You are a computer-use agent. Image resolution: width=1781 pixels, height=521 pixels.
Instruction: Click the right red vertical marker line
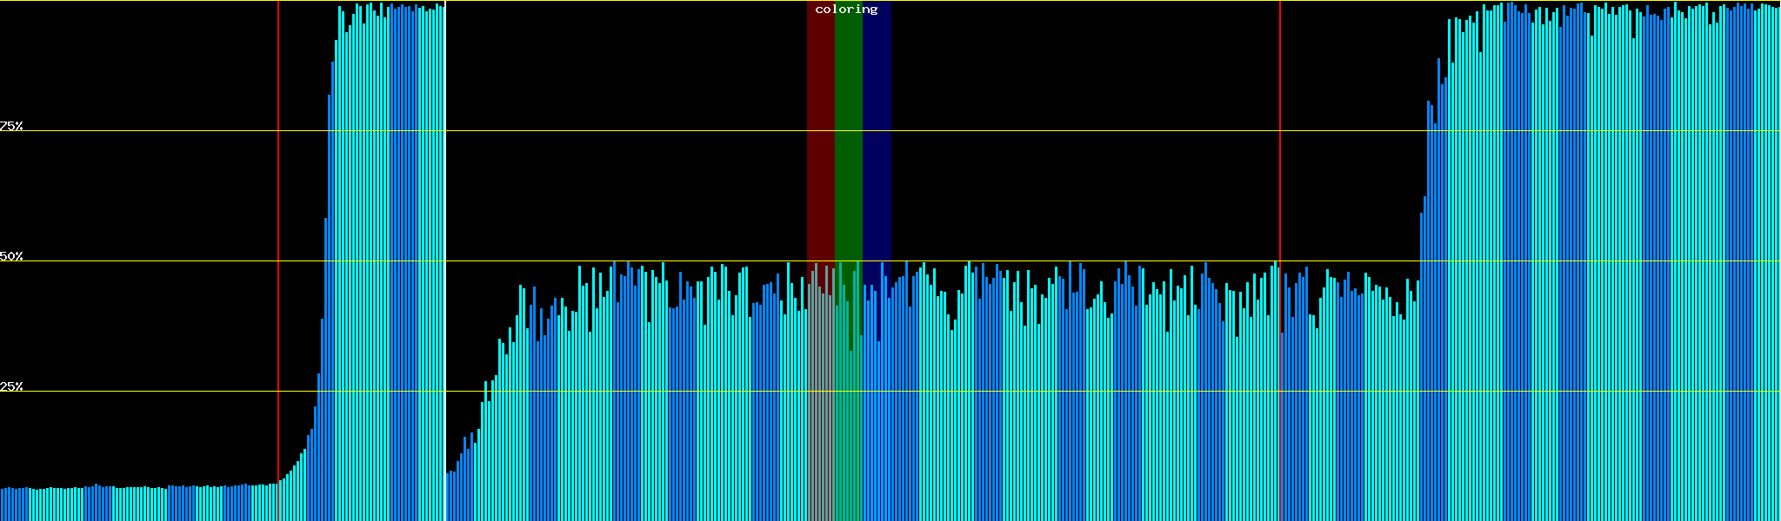click(x=1280, y=174)
